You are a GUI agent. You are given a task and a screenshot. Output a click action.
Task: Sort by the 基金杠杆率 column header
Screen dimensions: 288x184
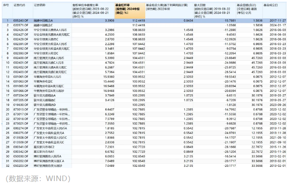point(130,11)
